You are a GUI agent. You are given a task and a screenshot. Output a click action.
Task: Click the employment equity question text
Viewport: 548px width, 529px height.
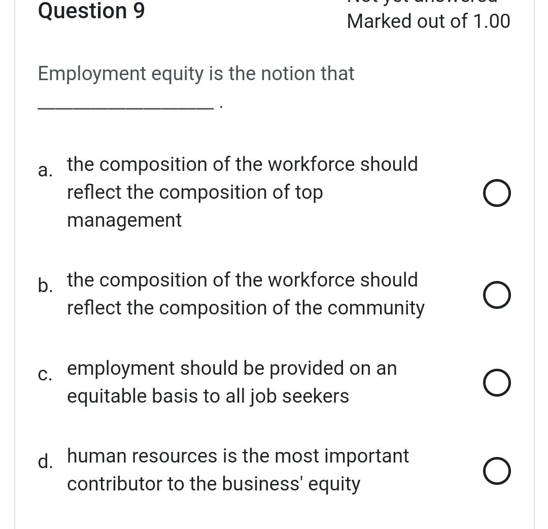pyautogui.click(x=196, y=73)
